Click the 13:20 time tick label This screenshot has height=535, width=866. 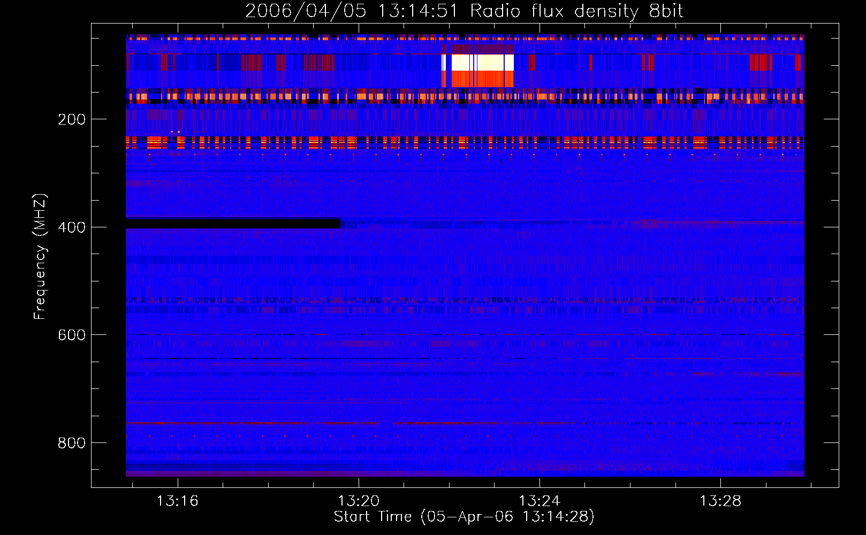click(359, 501)
